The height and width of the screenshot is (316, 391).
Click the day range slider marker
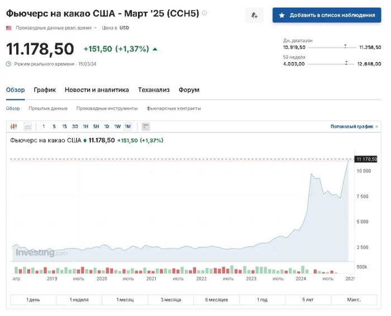[345, 46]
